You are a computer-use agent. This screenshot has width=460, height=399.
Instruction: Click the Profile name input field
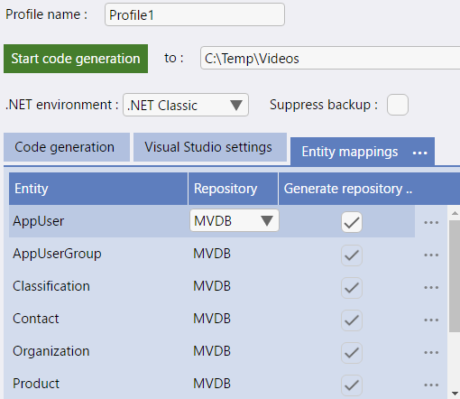[x=195, y=14]
